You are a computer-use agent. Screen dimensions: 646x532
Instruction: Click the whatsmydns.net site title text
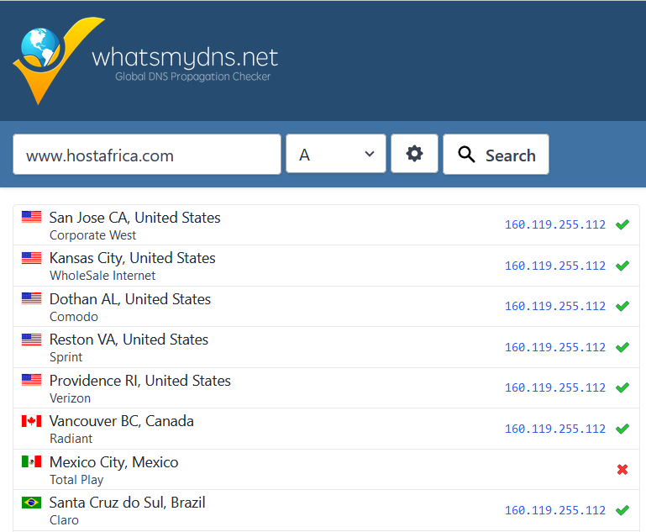click(x=185, y=57)
